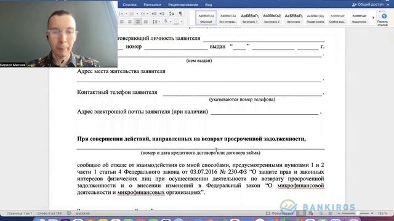Open numbering style dropdown arrow
The width and height of the screenshot is (394, 221).
pyautogui.click(x=137, y=14)
